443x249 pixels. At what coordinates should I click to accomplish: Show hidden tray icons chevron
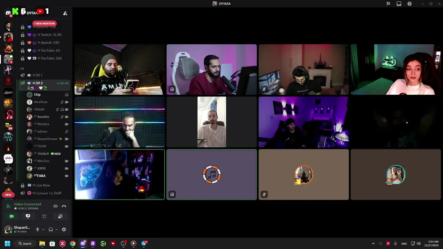coord(373,243)
